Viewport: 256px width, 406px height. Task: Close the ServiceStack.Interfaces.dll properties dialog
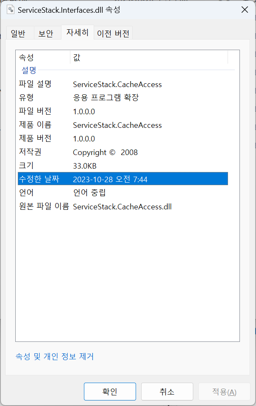[245, 10]
